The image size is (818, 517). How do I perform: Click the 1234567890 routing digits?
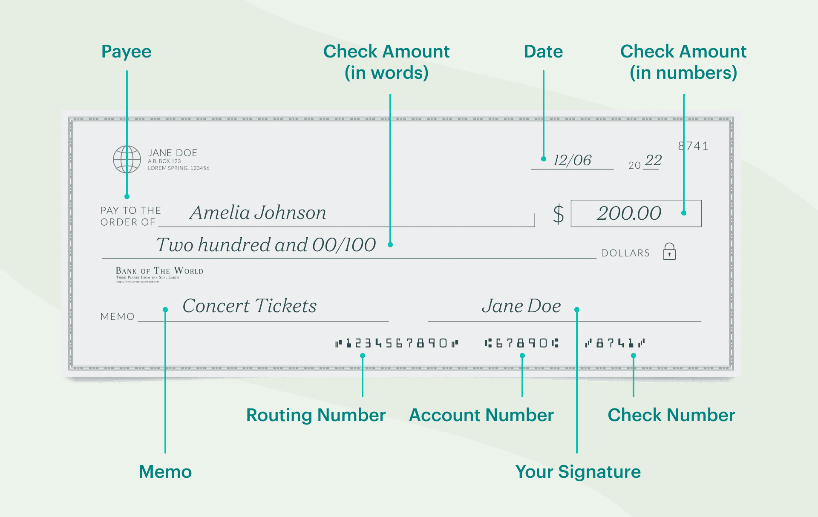(396, 343)
